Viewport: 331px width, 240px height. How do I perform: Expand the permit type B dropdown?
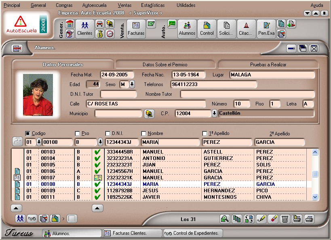coord(100,142)
